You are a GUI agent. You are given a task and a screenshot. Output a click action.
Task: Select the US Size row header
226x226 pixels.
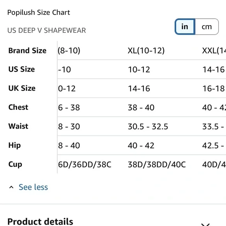(x=21, y=69)
